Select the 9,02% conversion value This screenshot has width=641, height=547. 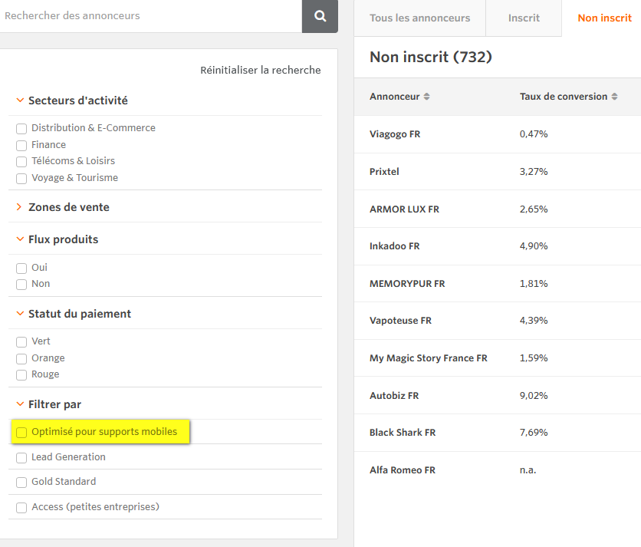[x=534, y=396]
